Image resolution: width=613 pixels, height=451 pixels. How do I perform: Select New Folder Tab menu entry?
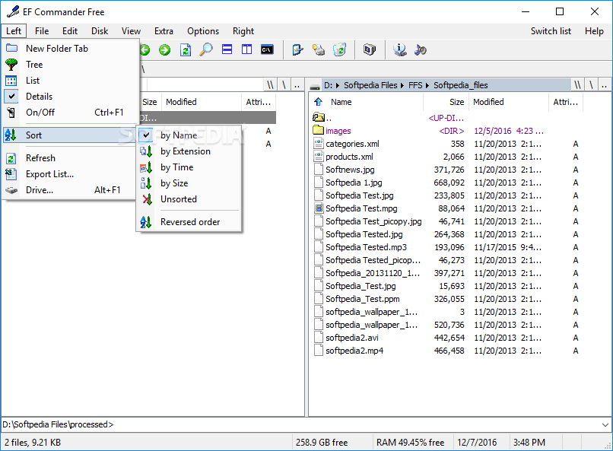pyautogui.click(x=71, y=49)
